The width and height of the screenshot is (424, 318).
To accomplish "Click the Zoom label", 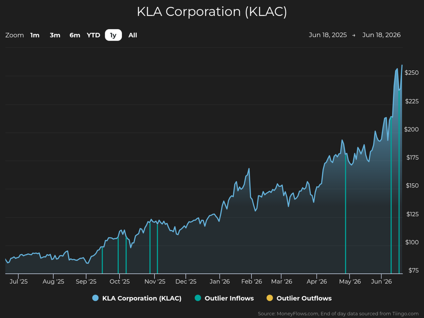I will pyautogui.click(x=14, y=35).
